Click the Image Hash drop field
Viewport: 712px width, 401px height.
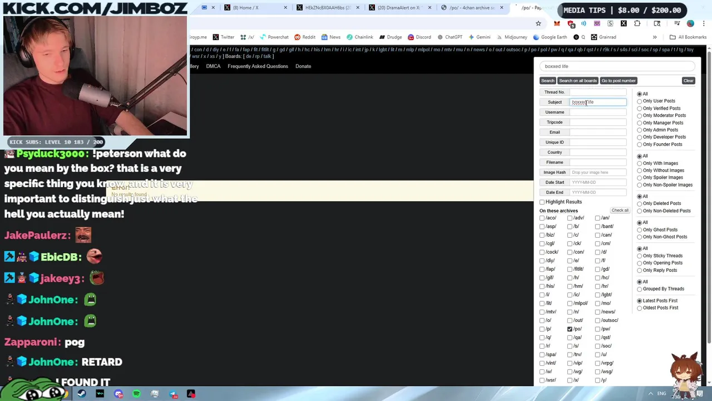click(x=598, y=172)
